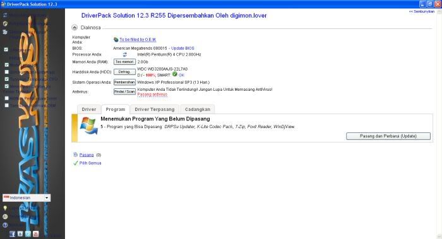Click the globe icon beside To be filled by O.E.M.
This screenshot has width=442, height=239.
pos(116,40)
